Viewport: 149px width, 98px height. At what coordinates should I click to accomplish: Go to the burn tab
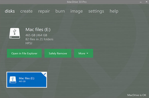click(x=60, y=11)
